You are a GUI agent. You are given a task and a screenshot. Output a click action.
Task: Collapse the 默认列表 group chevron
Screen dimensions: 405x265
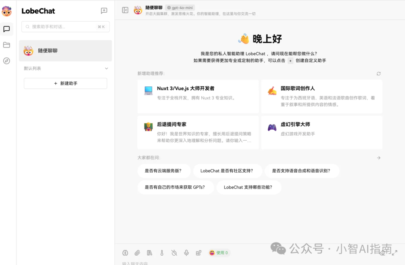106,68
